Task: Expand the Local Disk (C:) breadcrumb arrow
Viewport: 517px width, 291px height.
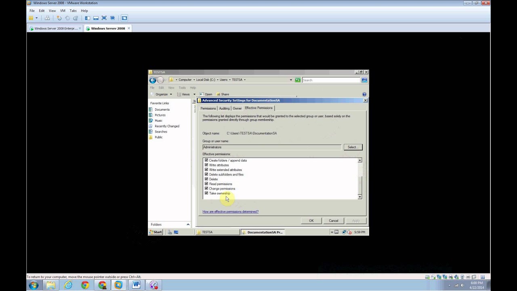Action: tap(217, 80)
